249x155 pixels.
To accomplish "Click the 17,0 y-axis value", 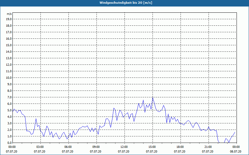I will (9, 32).
